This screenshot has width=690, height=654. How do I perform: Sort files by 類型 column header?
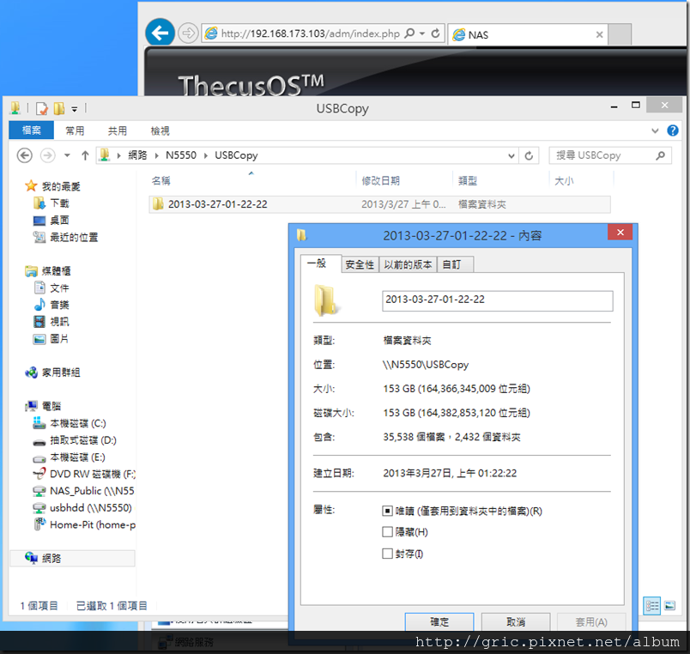point(468,181)
